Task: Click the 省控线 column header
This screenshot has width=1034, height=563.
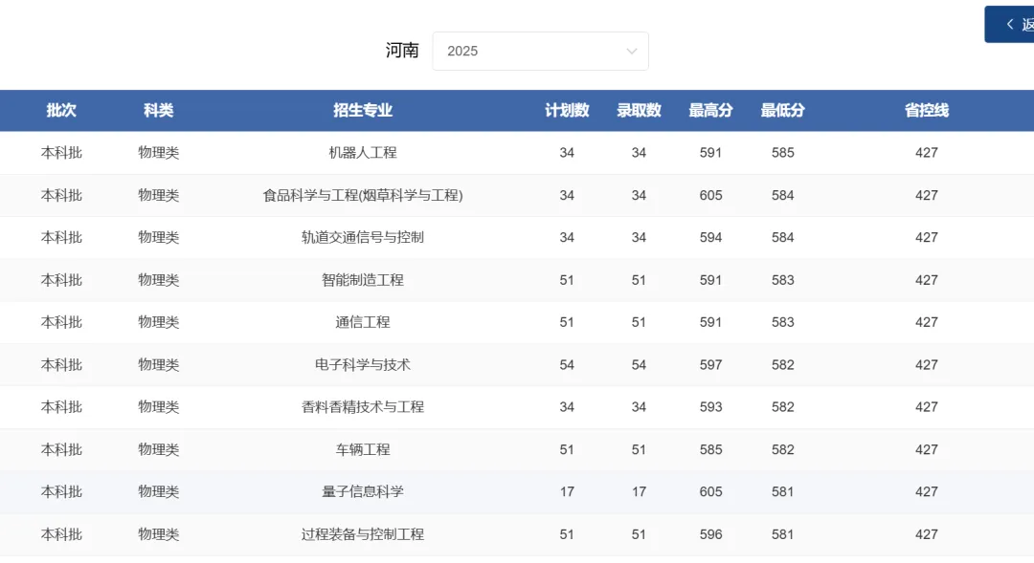Action: click(x=927, y=111)
